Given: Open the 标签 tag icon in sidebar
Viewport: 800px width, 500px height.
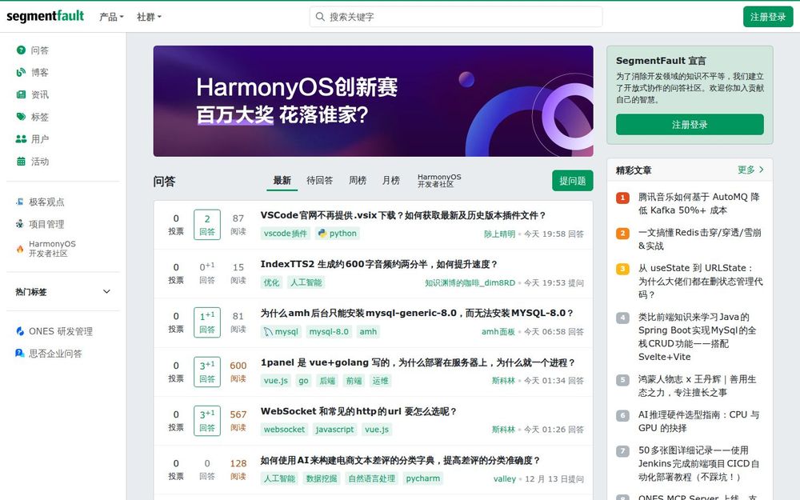Looking at the screenshot, I should click(21, 117).
